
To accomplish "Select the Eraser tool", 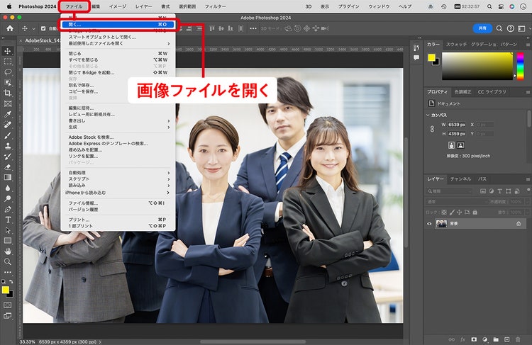I will click(8, 166).
